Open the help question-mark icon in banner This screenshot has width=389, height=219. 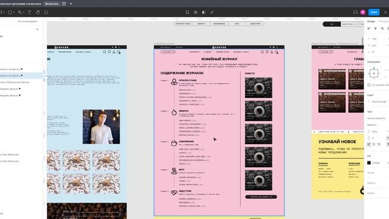pos(64,4)
